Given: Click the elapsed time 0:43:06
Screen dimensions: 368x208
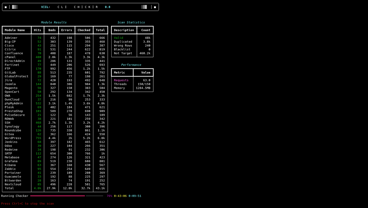Looking at the screenshot, I should pos(120,196).
